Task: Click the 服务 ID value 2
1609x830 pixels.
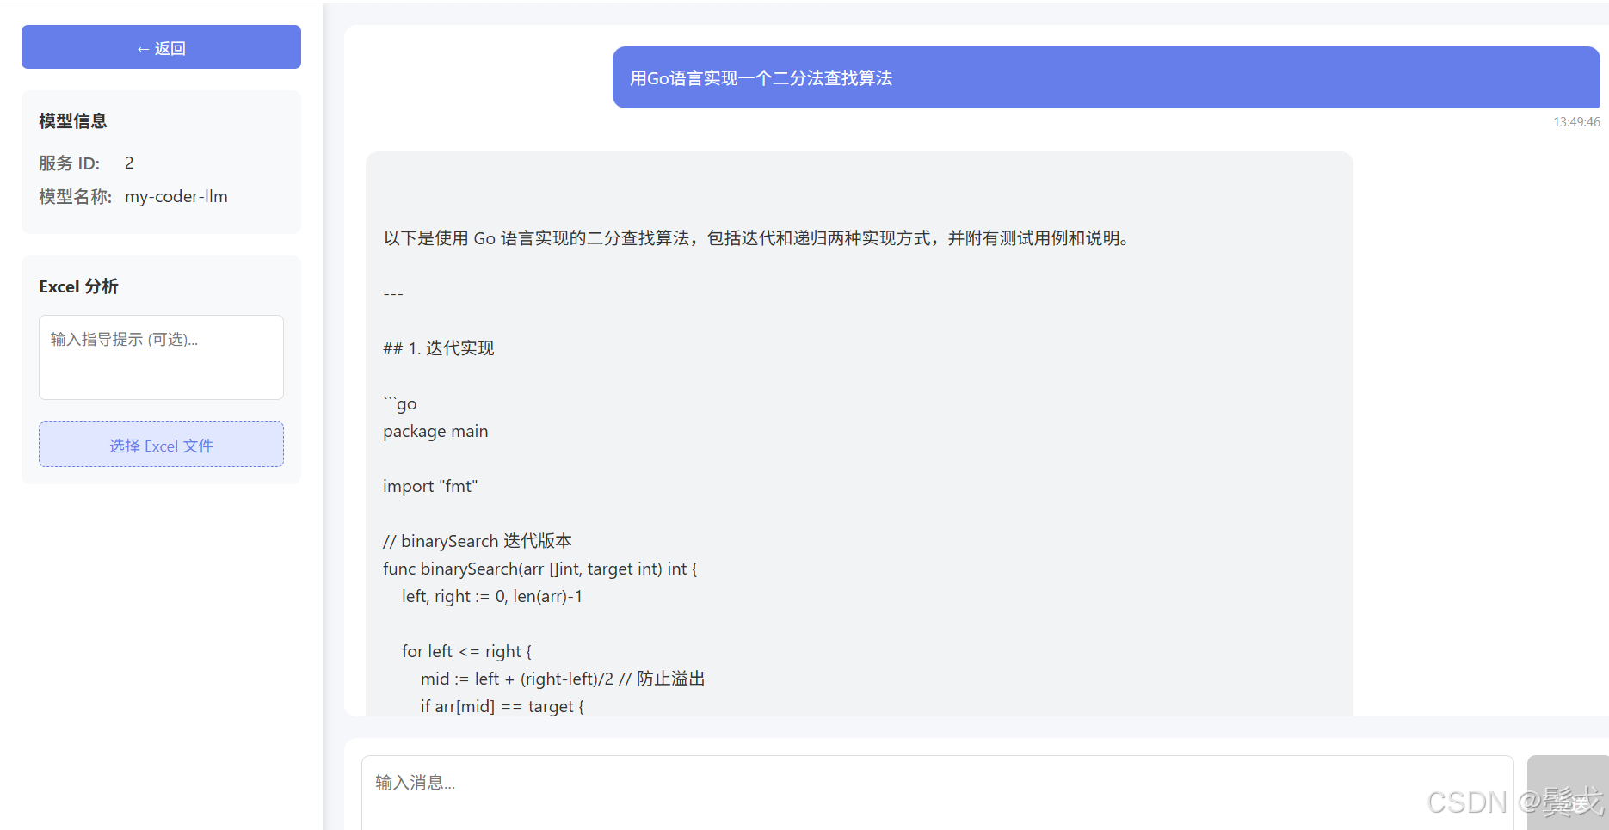Action: [x=129, y=163]
